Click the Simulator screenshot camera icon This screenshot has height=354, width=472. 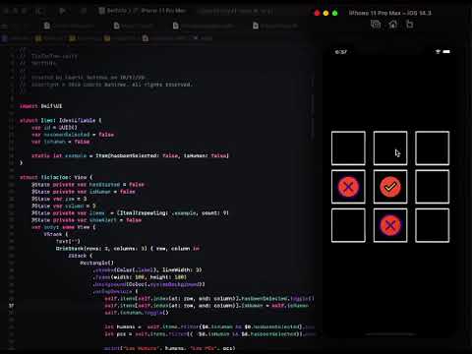click(x=376, y=25)
